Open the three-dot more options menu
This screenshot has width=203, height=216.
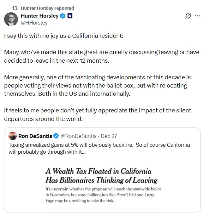(197, 16)
